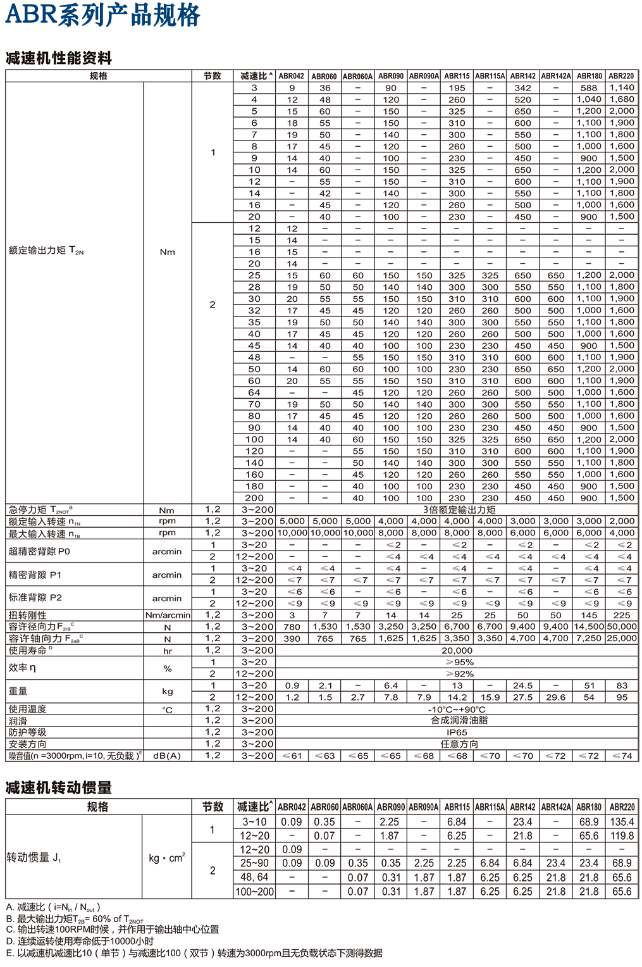Image resolution: width=642 pixels, height=967 pixels.
Task: Click the ABR060A column header
Action: (x=357, y=77)
